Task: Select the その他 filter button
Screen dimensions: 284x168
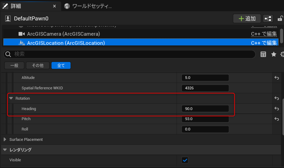Action: point(38,66)
